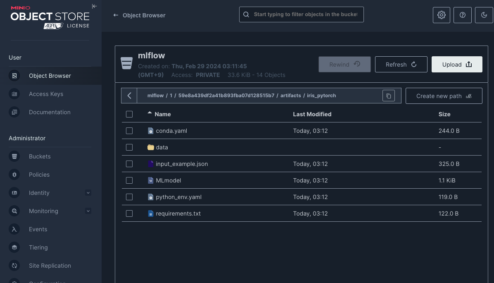Toggle dark mode with the moon icon

point(484,15)
